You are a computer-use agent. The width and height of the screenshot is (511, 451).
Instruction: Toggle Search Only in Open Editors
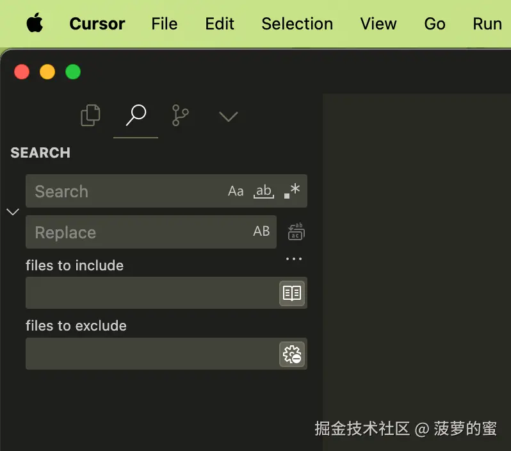pos(292,293)
